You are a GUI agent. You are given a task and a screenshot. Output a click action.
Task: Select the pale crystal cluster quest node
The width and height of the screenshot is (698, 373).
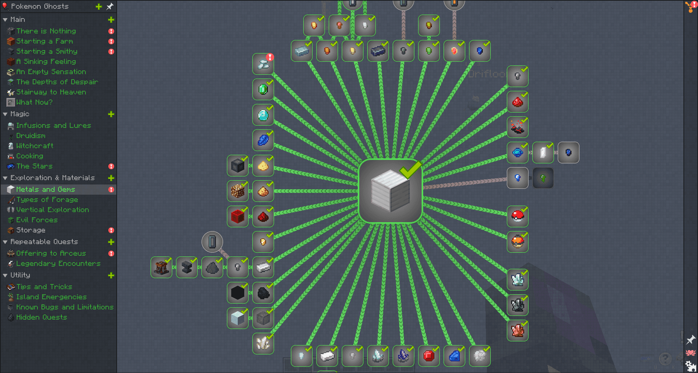(518, 280)
